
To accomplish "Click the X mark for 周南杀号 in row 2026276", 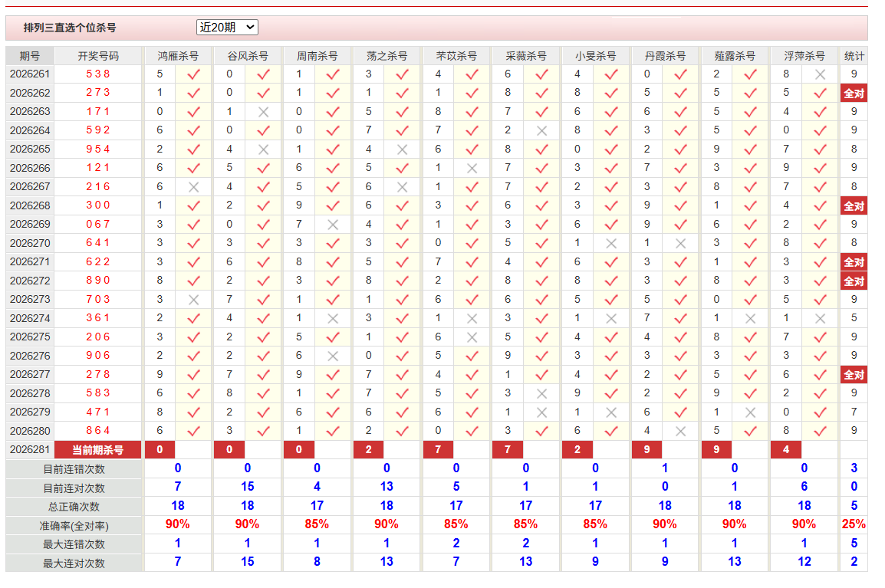I will click(x=333, y=356).
